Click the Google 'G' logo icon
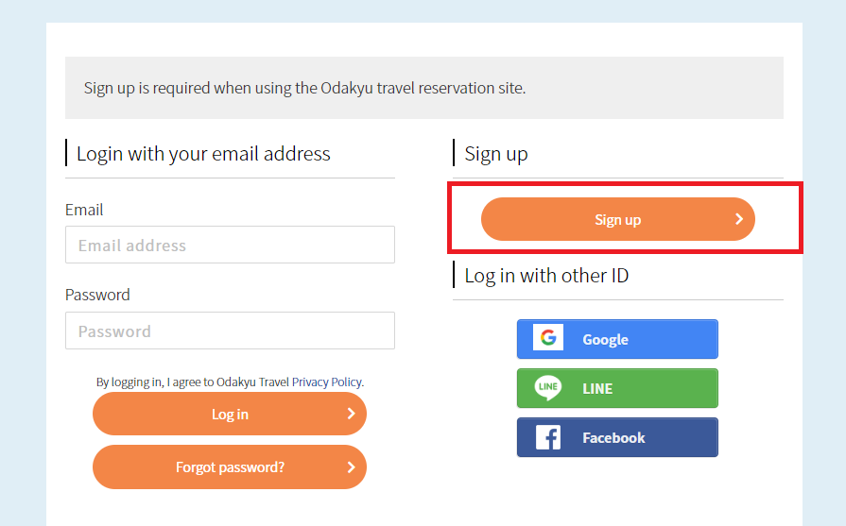This screenshot has width=846, height=526. [x=548, y=338]
